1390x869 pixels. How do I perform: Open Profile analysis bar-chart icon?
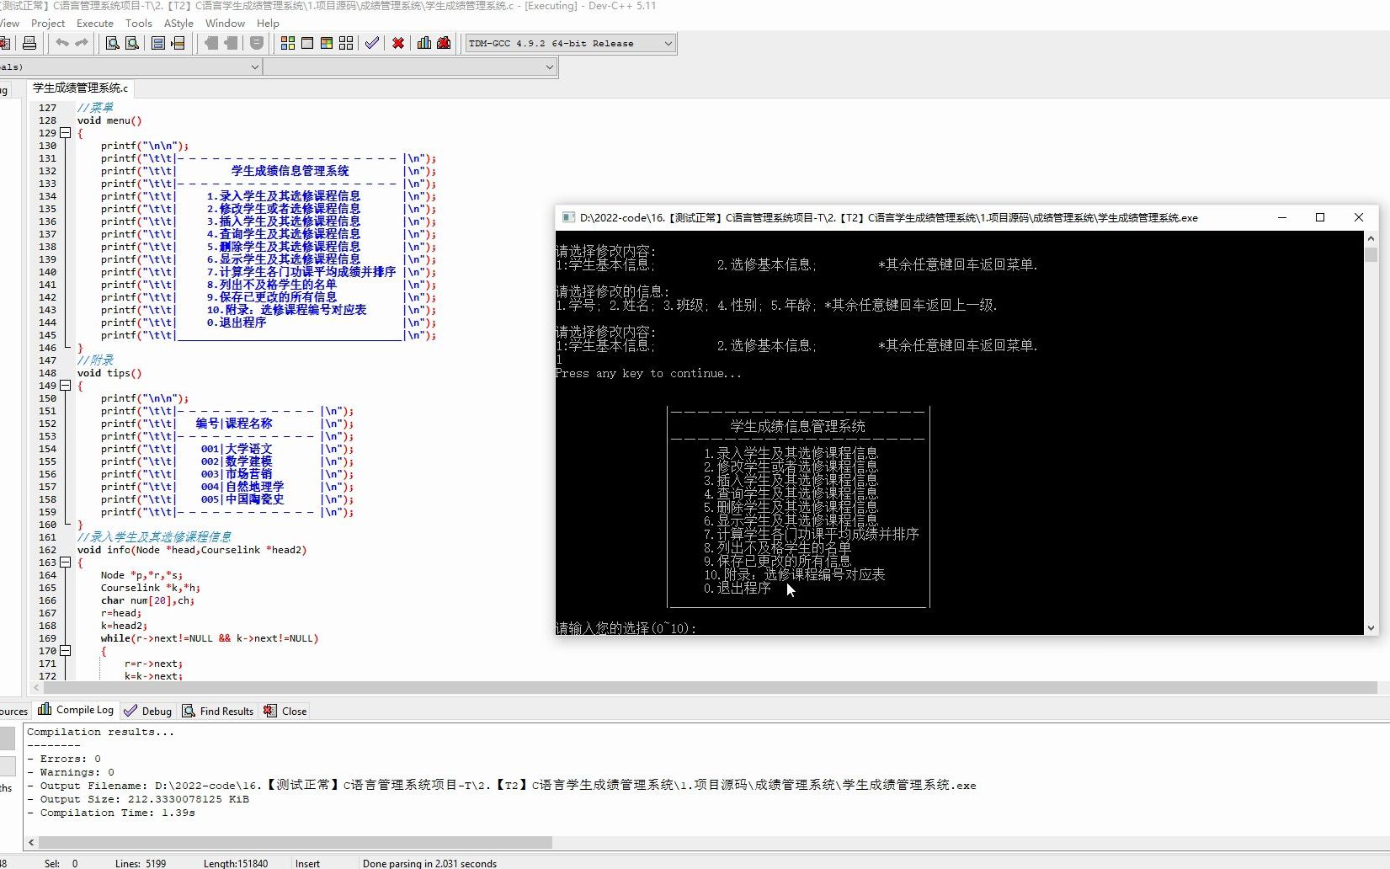(x=424, y=43)
